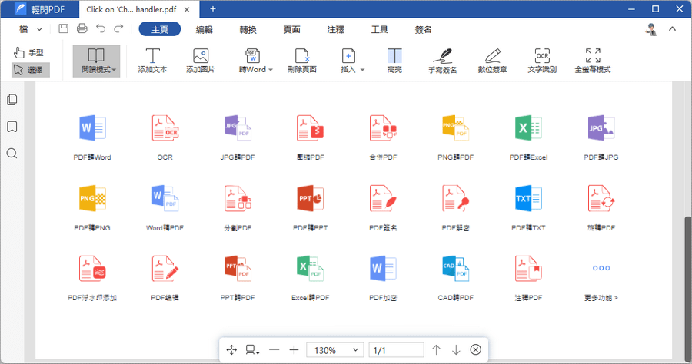Click the 1/1 page number field

tap(396, 350)
